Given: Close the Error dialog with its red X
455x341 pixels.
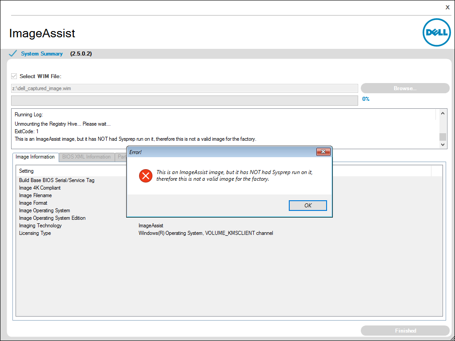Looking at the screenshot, I should pyautogui.click(x=323, y=152).
